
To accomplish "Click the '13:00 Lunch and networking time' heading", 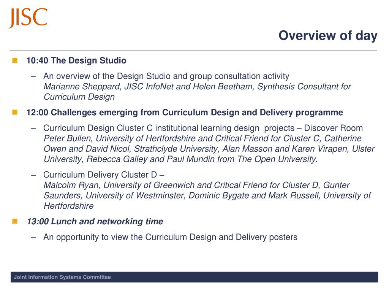I will 95,222.
